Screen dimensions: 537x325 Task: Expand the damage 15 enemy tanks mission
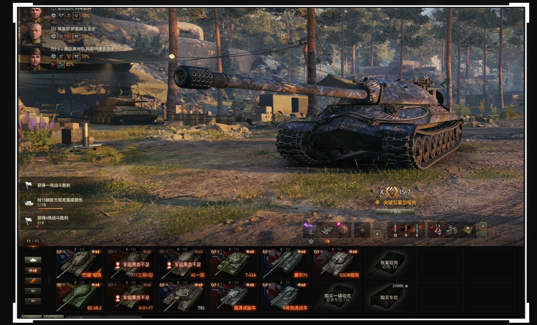coord(60,202)
